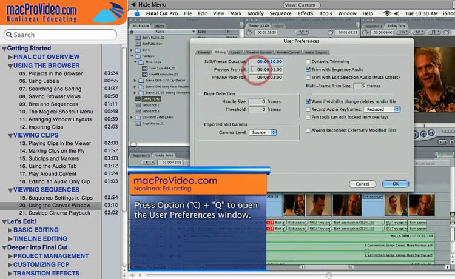Select Trey Cam 48A_01 subclip icon
The height and width of the screenshot is (279, 455).
pos(144,68)
